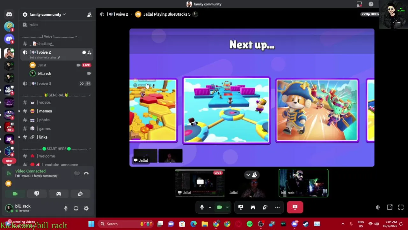
Task: Open inbox icon in top bar
Action: 359,4
